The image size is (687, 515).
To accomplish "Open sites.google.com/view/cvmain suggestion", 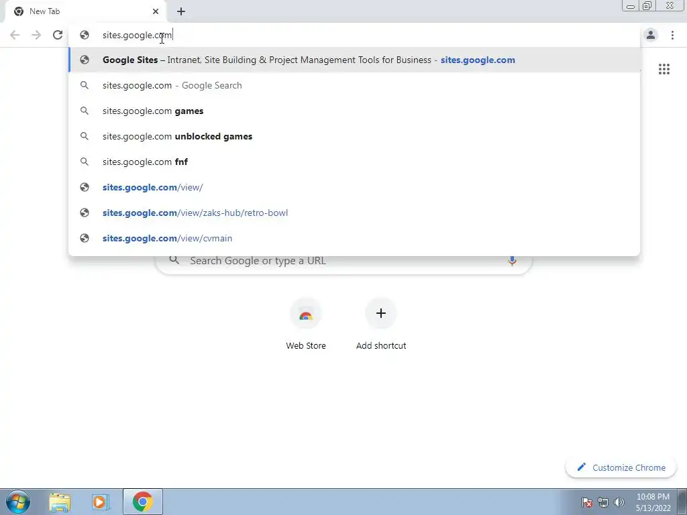I will coord(354,238).
